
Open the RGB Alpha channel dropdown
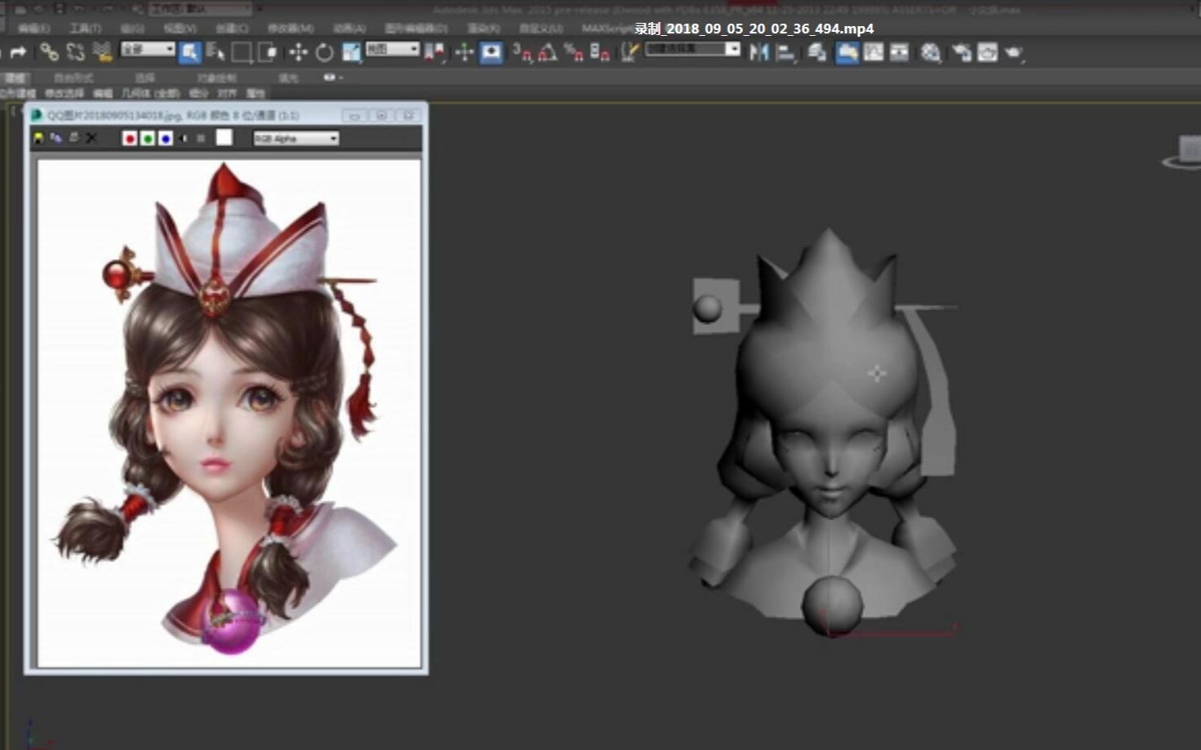(296, 139)
